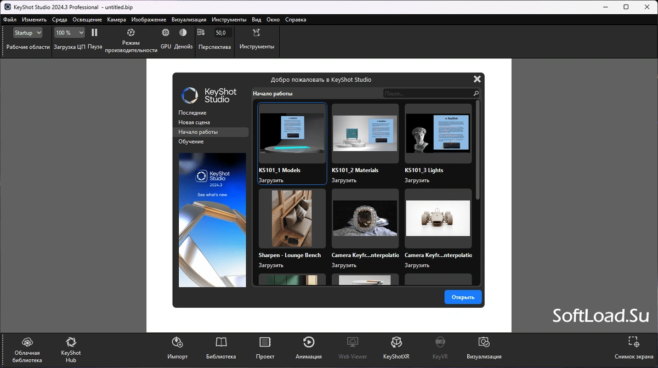Select the KS101_1 Models thumbnail
658x368 pixels.
[x=292, y=134]
